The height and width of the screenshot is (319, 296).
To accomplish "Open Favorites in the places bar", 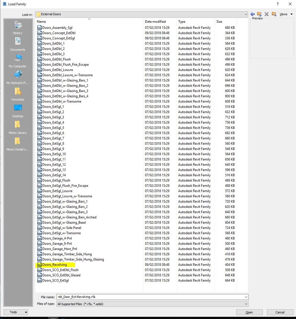I will tap(18, 94).
